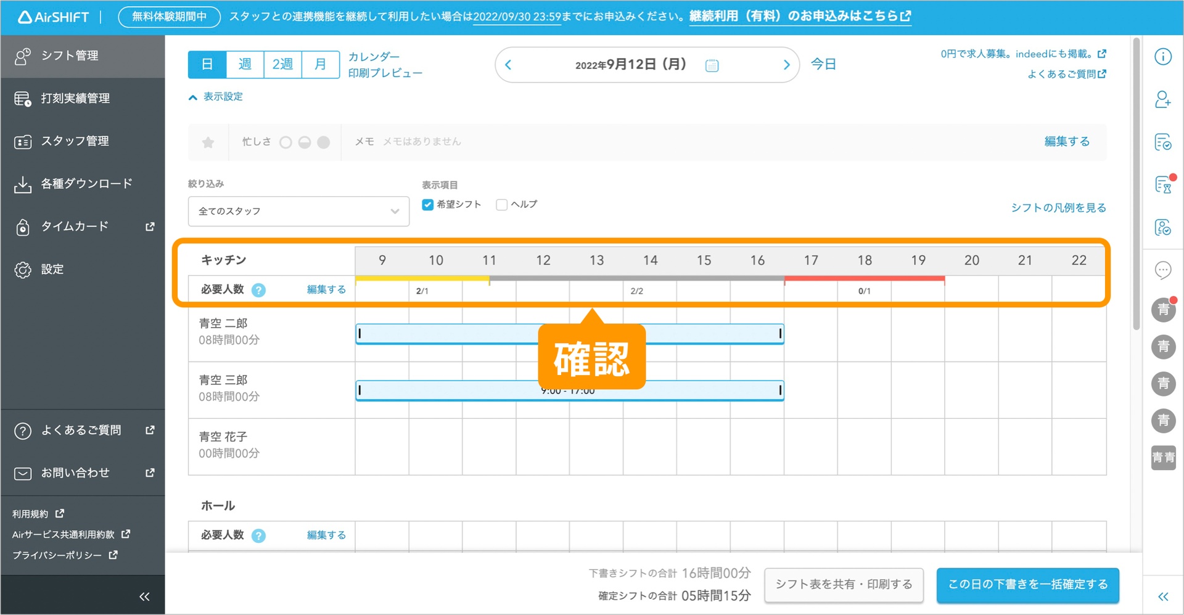Viewport: 1184px width, 615px height.
Task: Enable the ヘルプ checkbox
Action: [502, 205]
